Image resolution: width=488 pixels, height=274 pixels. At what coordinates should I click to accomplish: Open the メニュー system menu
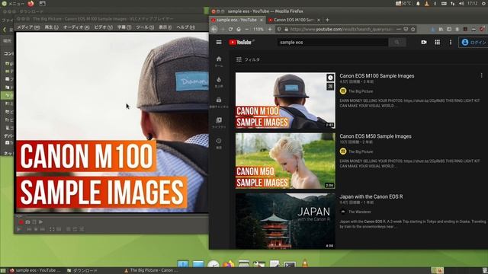(x=13, y=4)
